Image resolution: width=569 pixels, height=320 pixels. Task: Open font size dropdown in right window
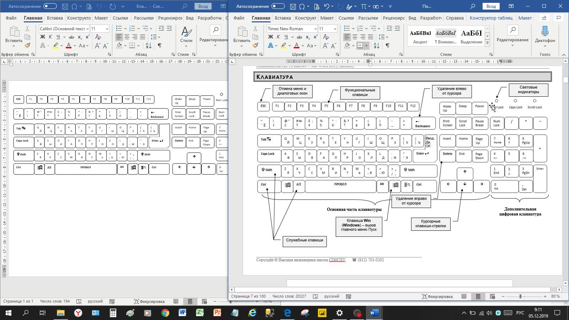pos(335,29)
